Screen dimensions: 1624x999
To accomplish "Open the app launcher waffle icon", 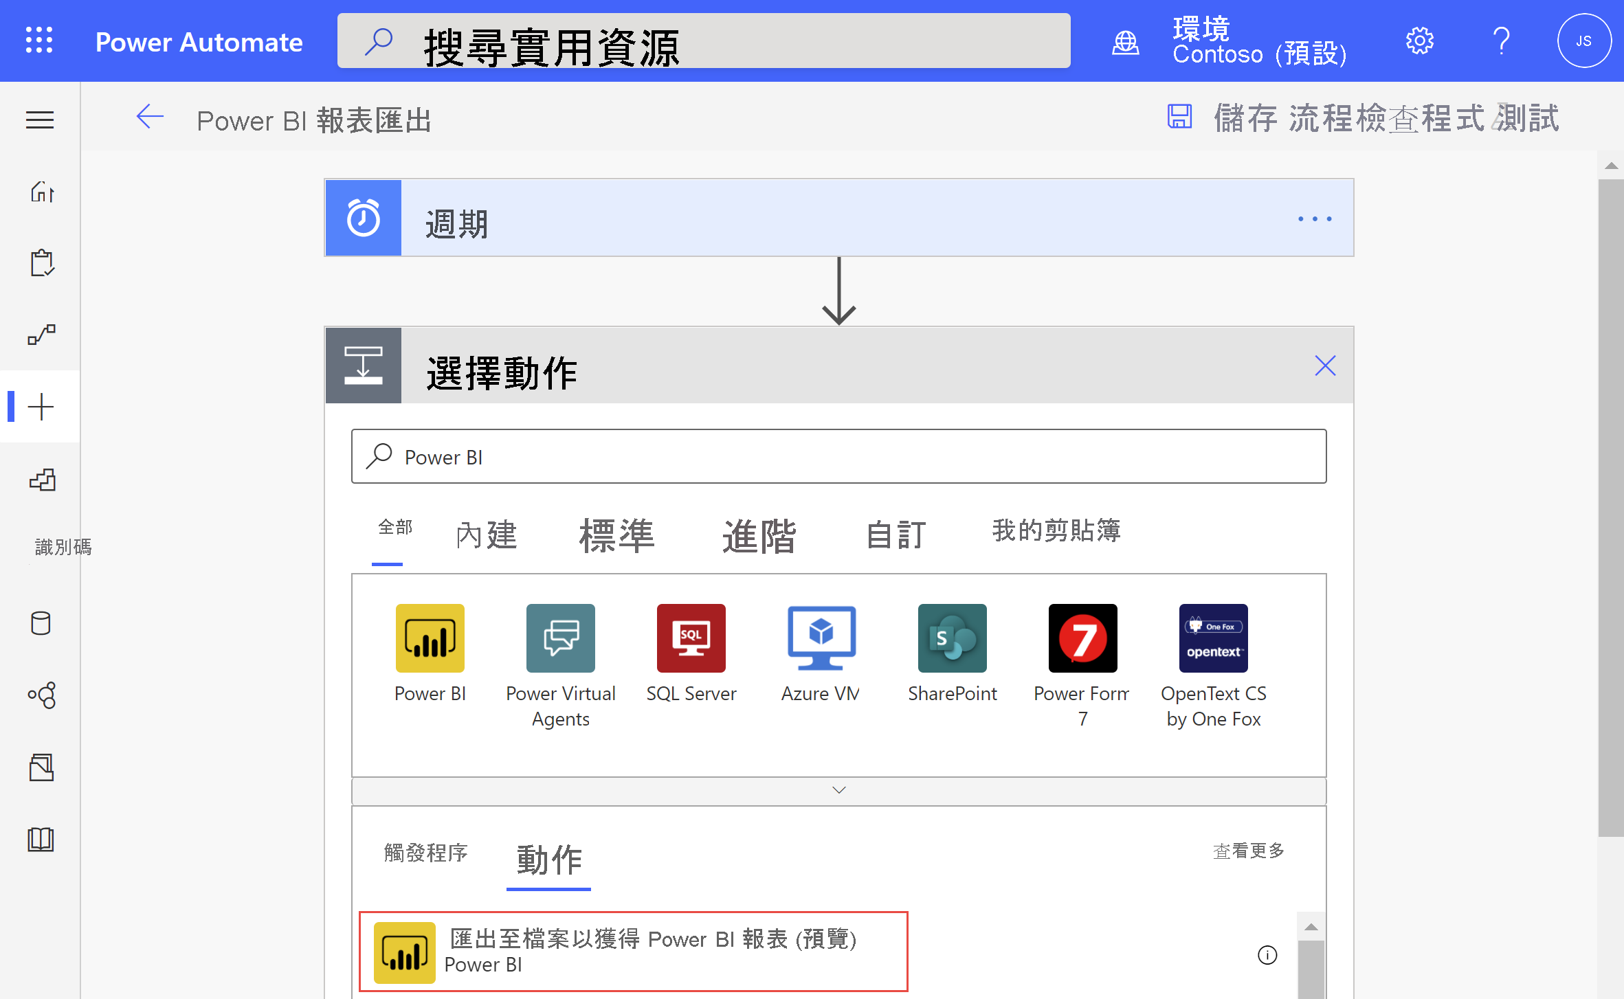I will (39, 41).
